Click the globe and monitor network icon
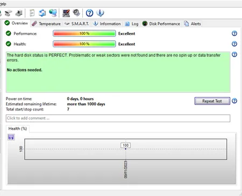 coord(53,13)
